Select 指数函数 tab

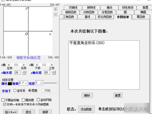pos(71,12)
